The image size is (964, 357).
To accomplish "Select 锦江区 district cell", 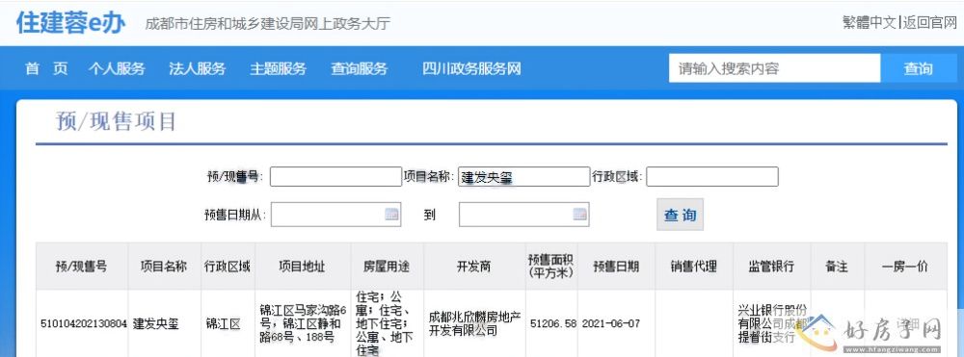I will tap(228, 323).
